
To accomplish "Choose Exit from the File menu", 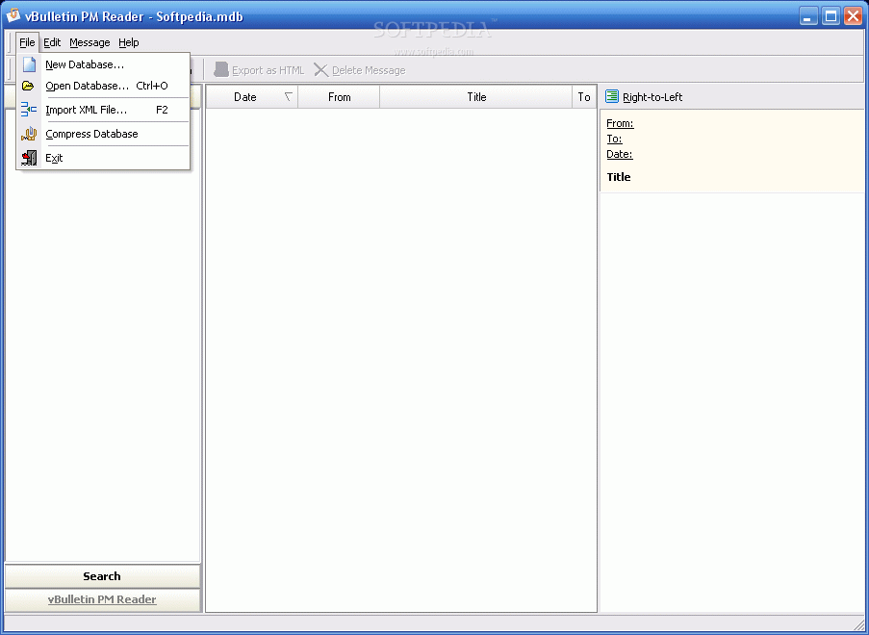I will pos(104,158).
